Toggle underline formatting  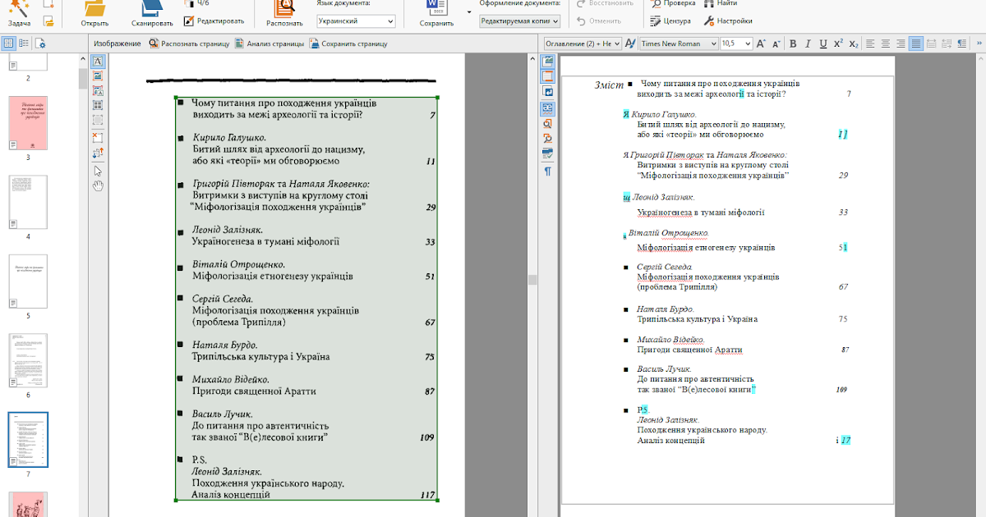[x=822, y=43]
